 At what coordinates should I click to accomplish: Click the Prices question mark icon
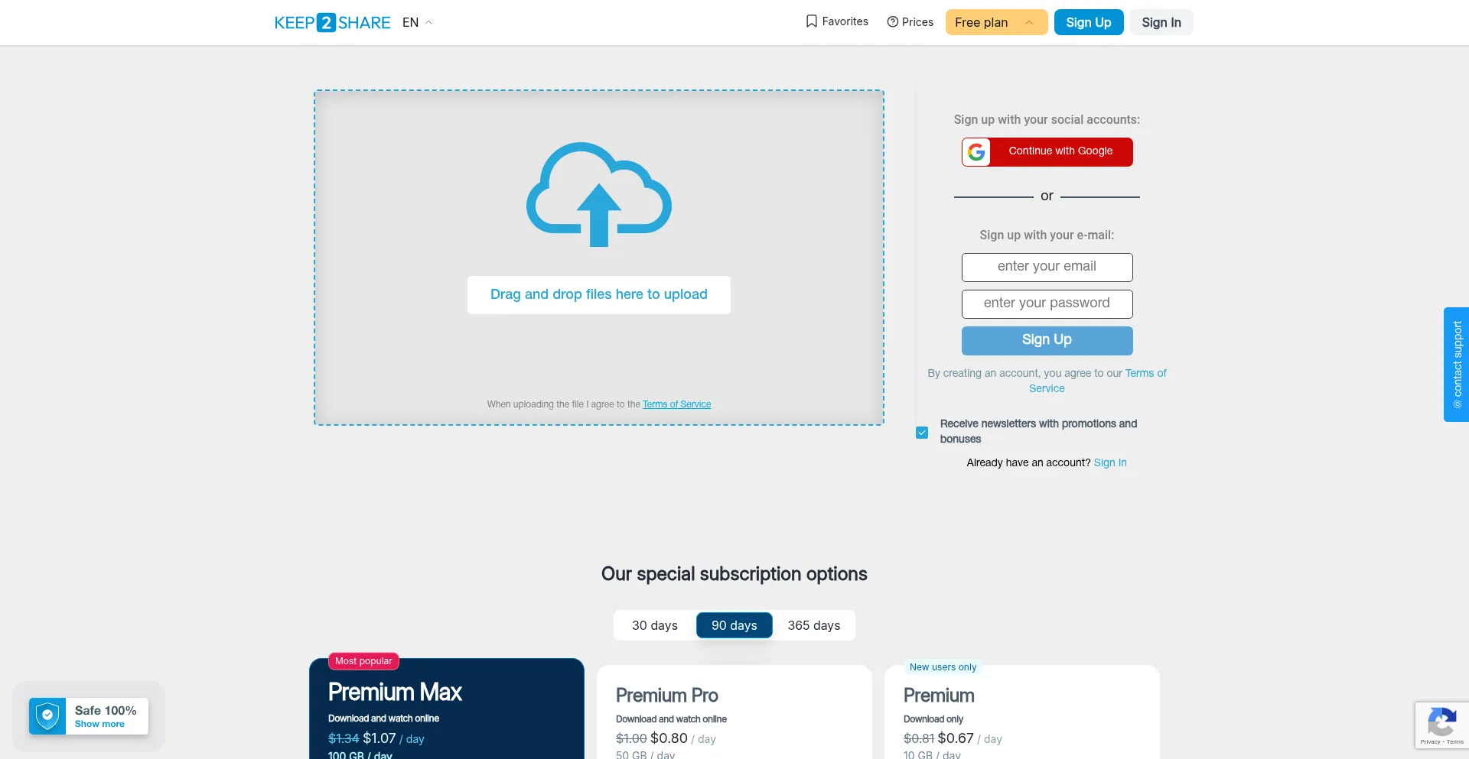pos(892,22)
